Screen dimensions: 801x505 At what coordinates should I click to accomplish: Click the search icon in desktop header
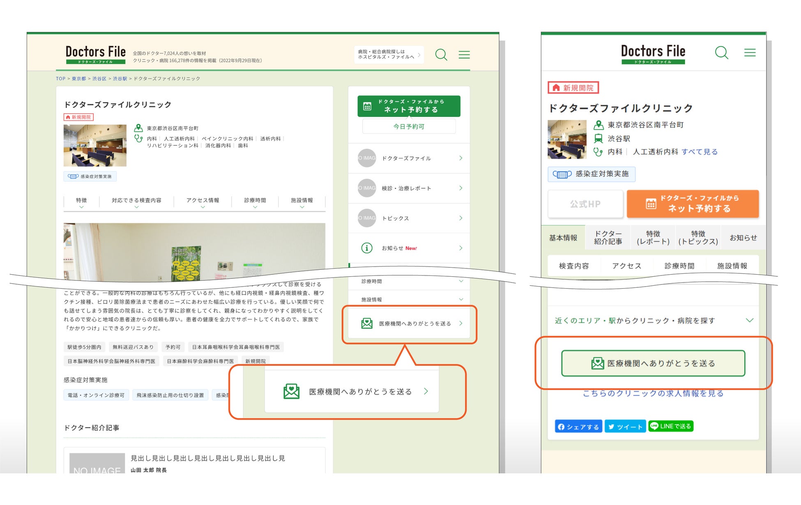441,55
